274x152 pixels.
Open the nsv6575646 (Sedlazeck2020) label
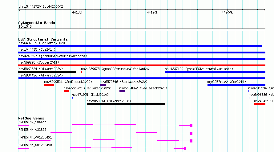(x=123, y=82)
